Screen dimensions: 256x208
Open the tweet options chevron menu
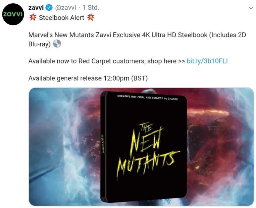point(251,8)
